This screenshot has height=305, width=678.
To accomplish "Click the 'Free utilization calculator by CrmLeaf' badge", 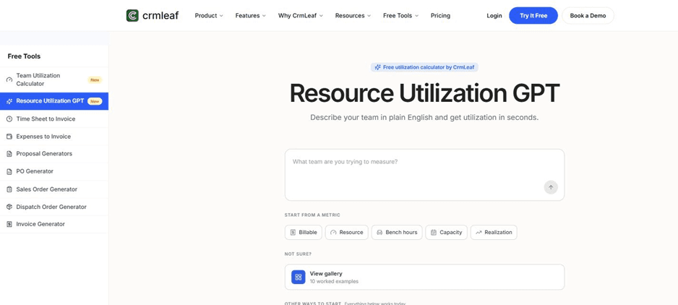I will click(x=424, y=67).
